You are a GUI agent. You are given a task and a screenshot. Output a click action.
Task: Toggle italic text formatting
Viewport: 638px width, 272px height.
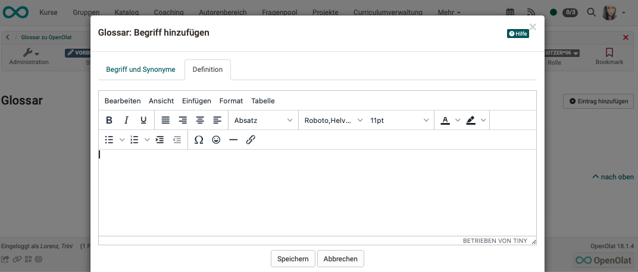coord(126,120)
